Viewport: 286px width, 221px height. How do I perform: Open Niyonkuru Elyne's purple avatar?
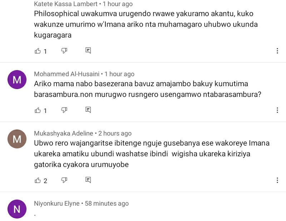click(17, 209)
